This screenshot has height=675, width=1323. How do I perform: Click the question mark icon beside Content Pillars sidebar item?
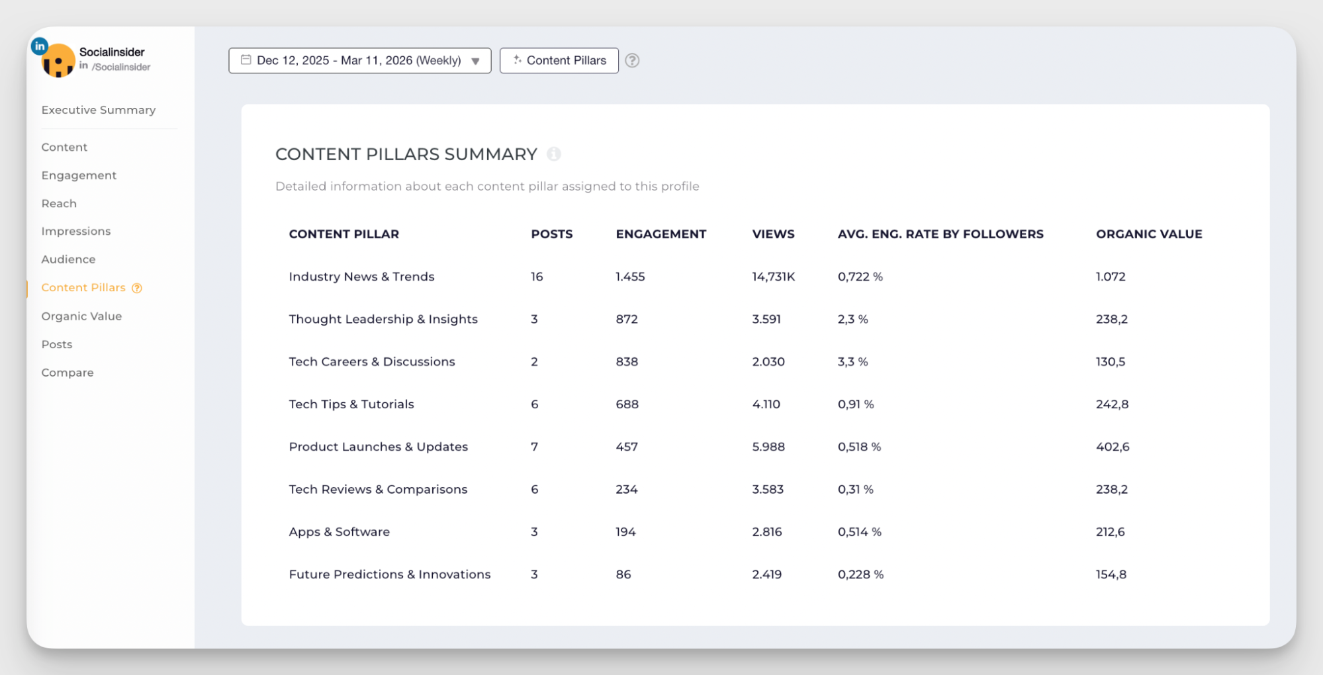(x=137, y=288)
